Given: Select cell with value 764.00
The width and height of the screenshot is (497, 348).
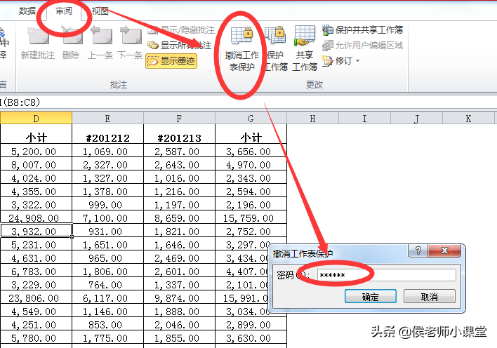Looking at the screenshot, I should click(108, 285).
